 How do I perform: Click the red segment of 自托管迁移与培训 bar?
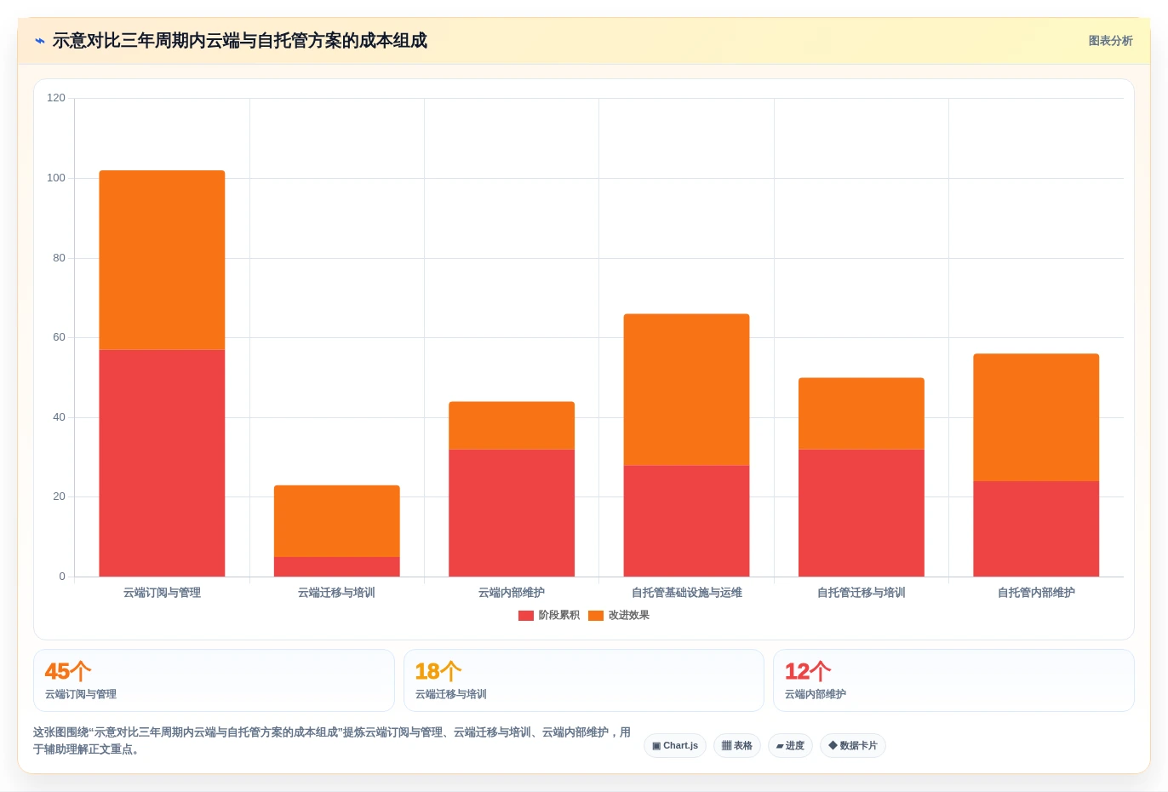tap(862, 513)
